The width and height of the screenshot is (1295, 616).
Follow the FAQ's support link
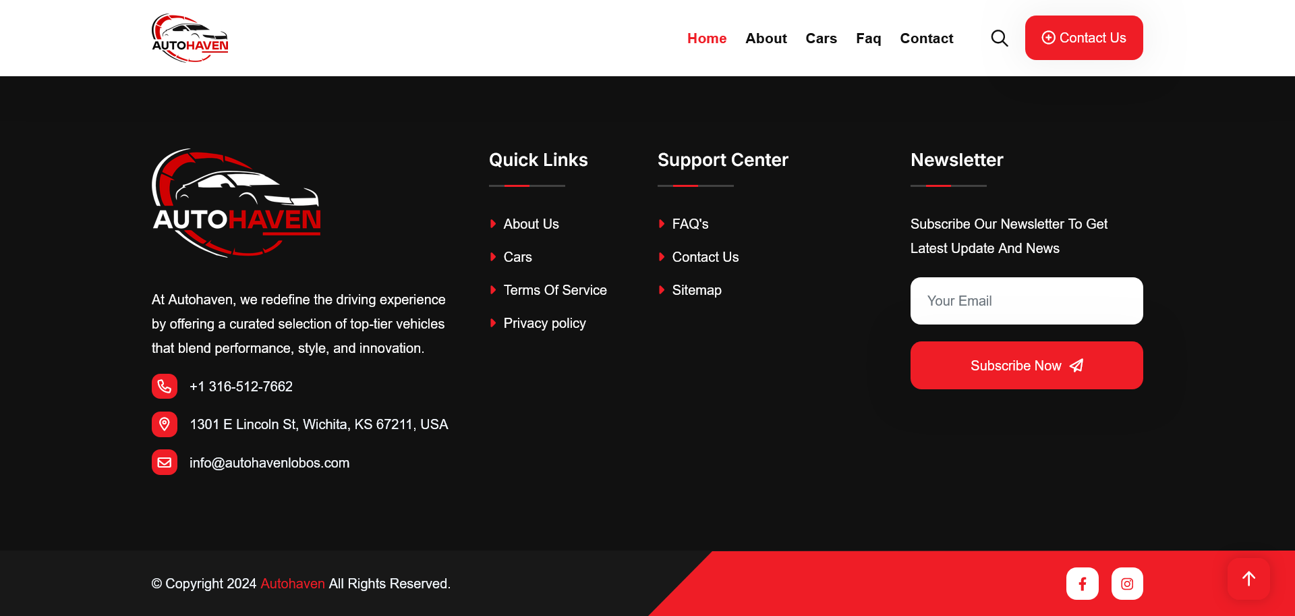(x=690, y=224)
